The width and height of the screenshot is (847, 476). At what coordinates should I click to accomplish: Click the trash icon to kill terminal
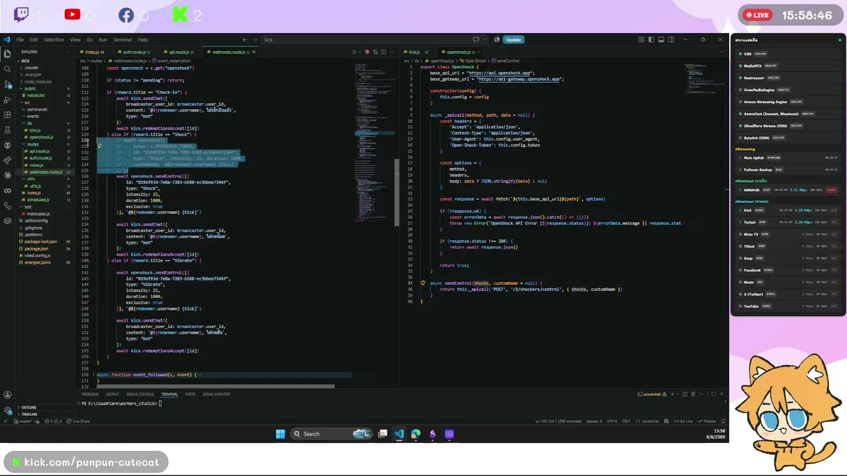[694, 394]
